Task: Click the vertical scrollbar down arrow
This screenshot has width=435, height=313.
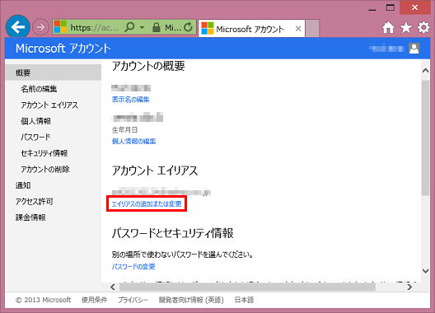Action: coord(426,271)
